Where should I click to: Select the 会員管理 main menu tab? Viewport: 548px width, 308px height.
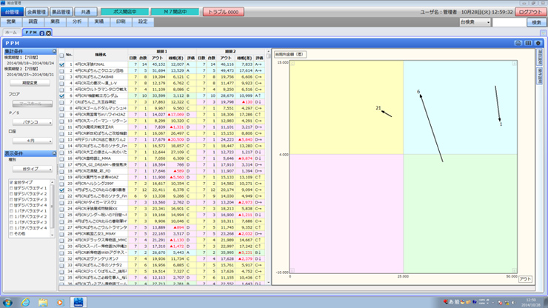pos(37,12)
